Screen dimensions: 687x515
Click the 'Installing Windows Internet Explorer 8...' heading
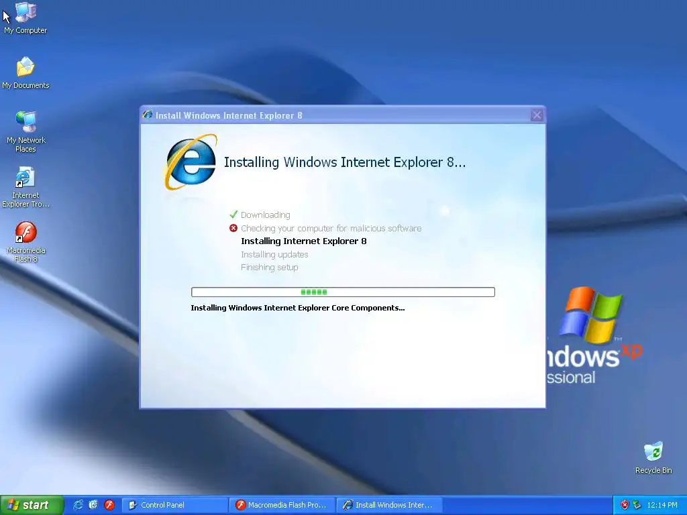pos(345,162)
